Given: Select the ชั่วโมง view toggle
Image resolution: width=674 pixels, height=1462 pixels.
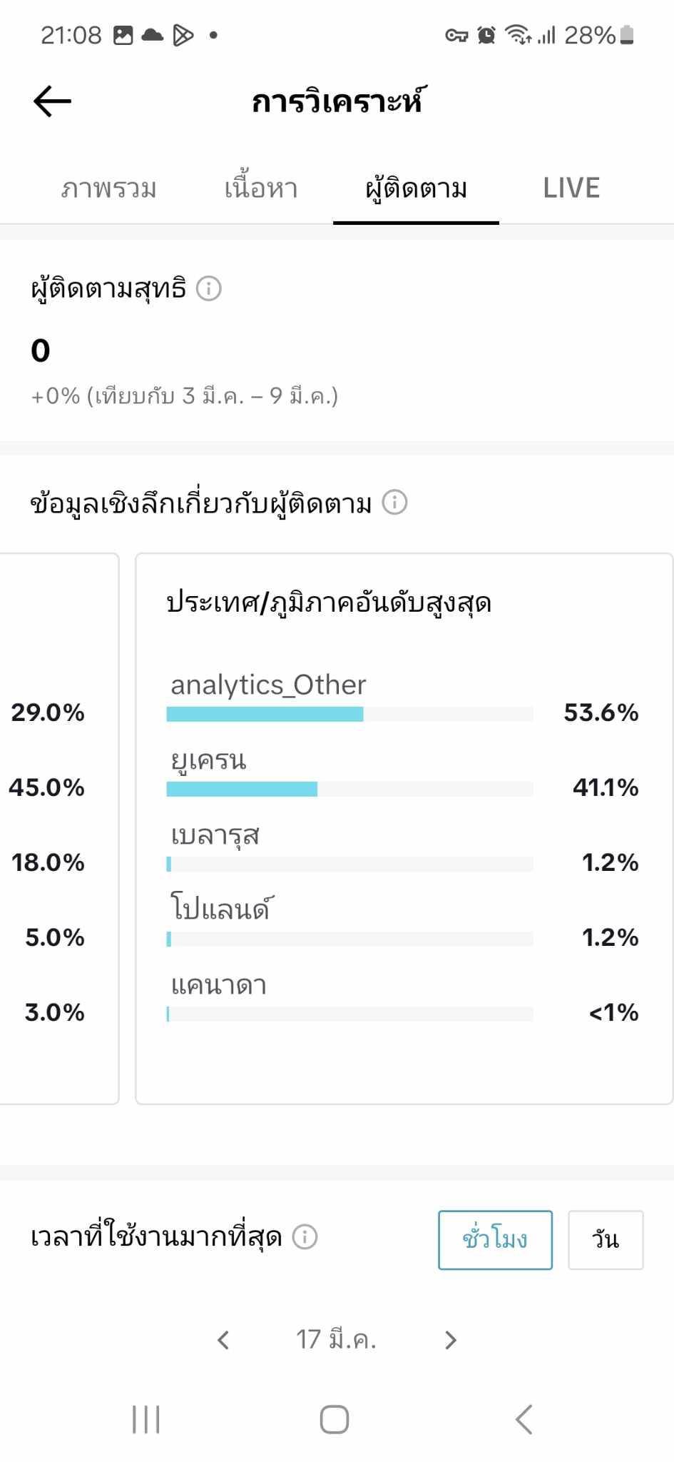Looking at the screenshot, I should tap(495, 1239).
